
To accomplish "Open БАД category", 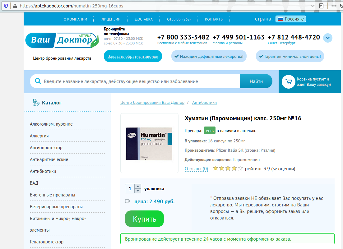I will coord(34,183).
